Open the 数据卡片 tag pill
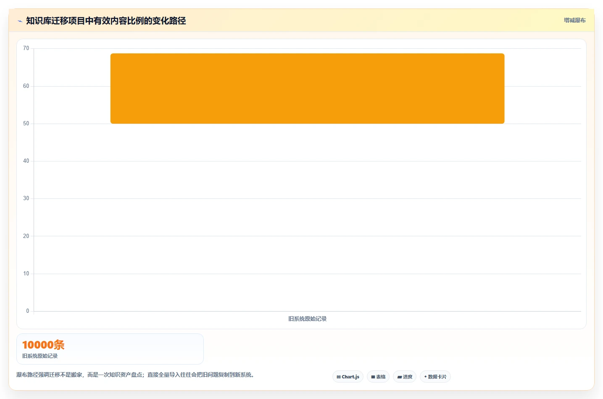The image size is (603, 399). point(435,377)
